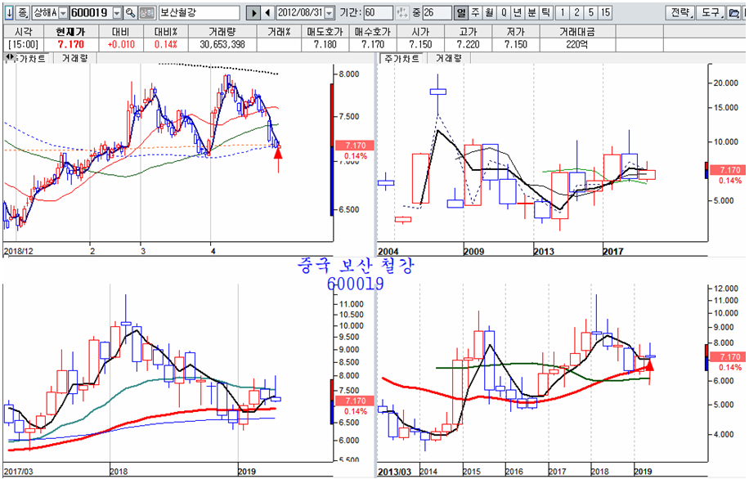This screenshot has width=749, height=479.
Task: Click the 600019 stock code input field
Action: [x=91, y=12]
